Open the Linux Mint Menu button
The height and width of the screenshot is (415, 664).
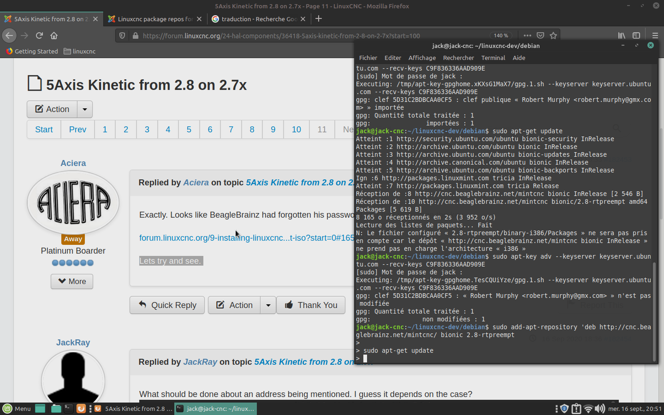click(17, 409)
